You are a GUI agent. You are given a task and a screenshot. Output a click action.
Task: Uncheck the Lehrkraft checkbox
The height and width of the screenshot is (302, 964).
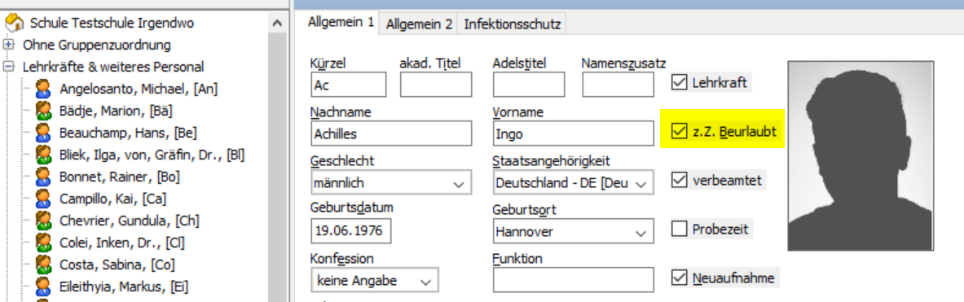pos(679,82)
